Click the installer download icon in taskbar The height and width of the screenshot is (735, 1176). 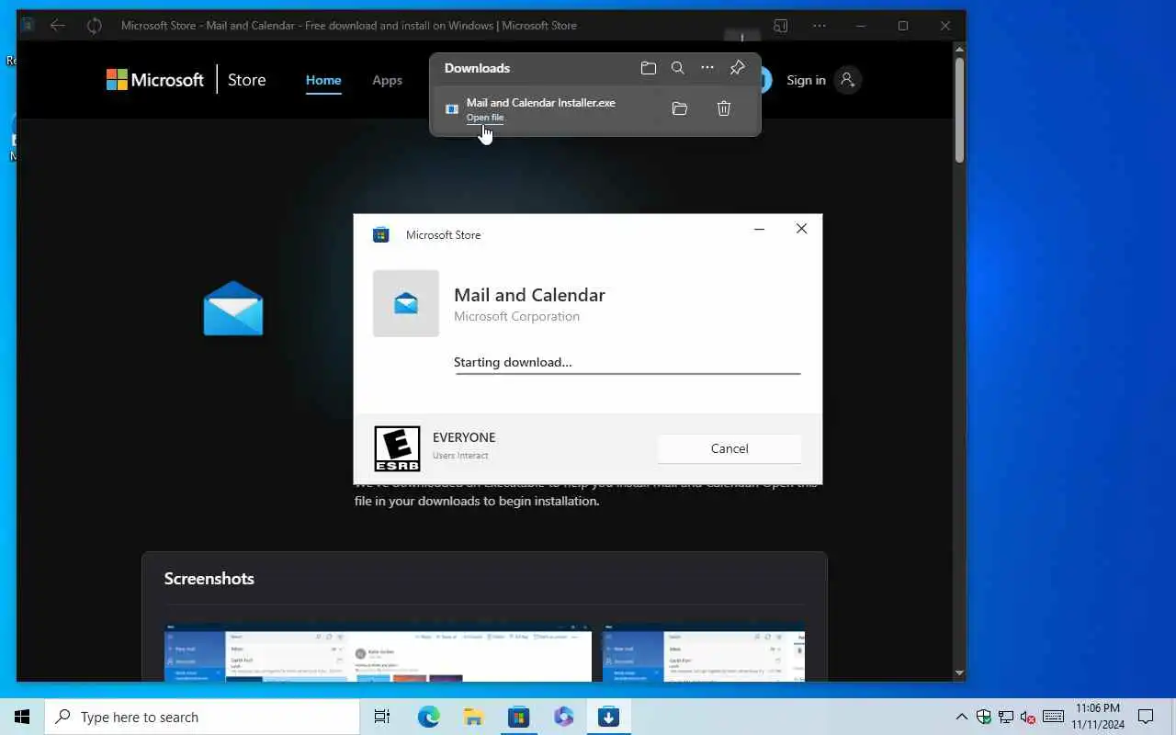[x=608, y=717]
